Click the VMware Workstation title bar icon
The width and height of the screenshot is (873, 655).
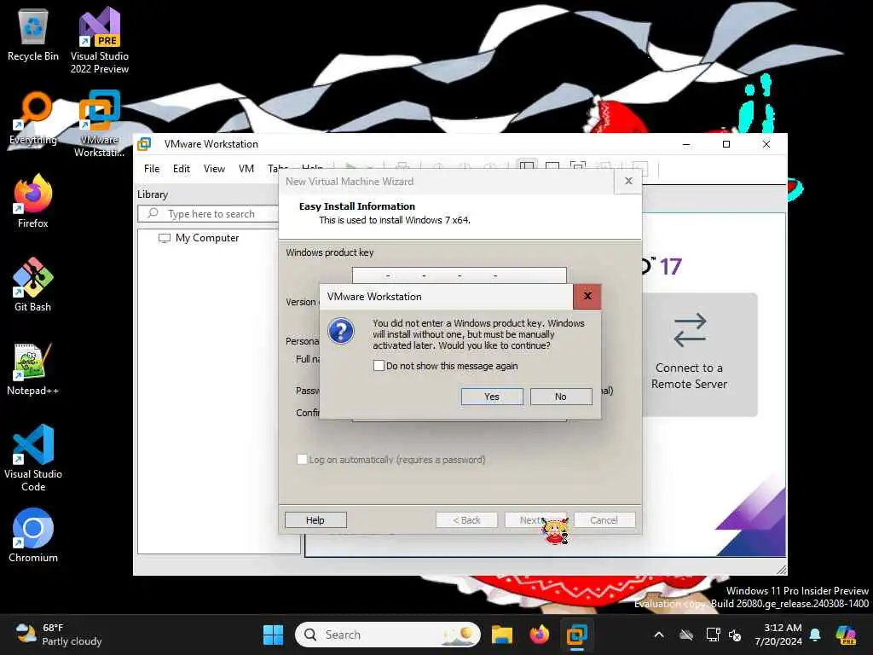click(x=144, y=144)
